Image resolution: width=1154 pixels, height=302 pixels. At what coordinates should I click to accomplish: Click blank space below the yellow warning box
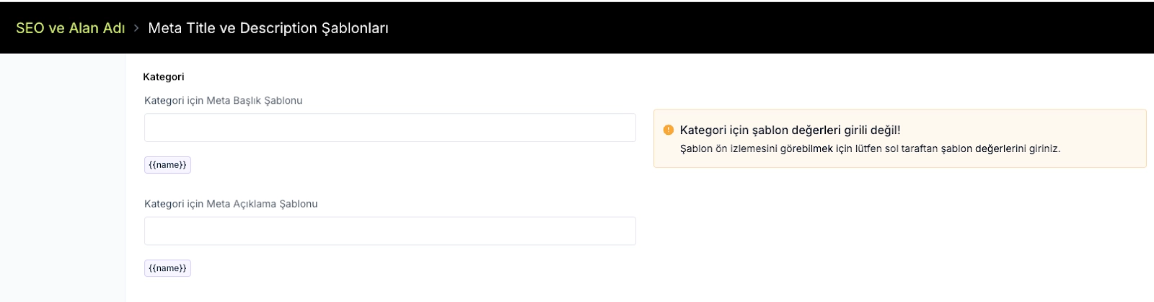894,231
